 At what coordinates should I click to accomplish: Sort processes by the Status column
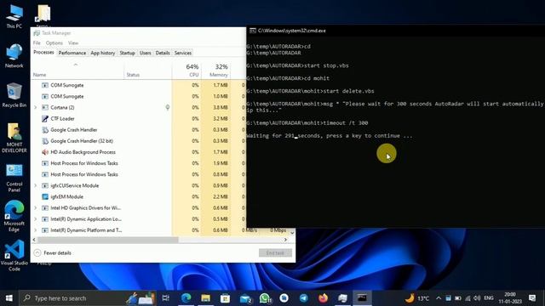pos(147,71)
